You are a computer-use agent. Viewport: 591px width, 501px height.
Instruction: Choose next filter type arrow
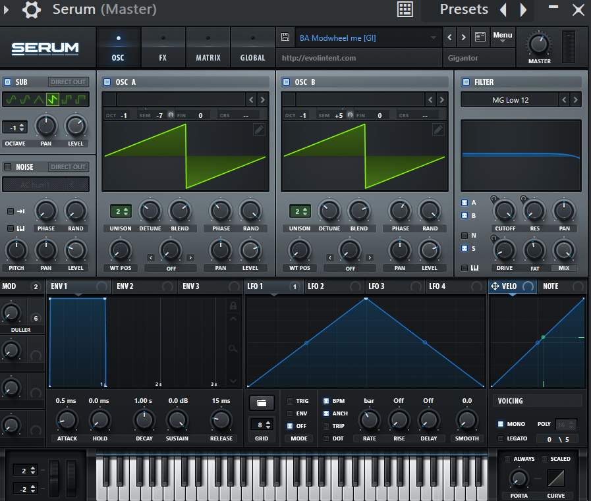click(x=575, y=100)
